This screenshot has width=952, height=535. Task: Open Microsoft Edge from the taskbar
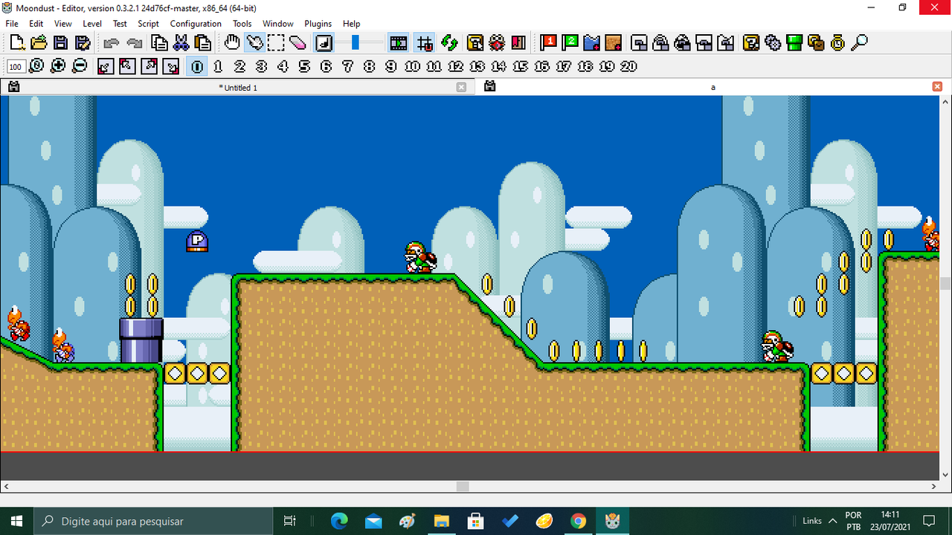pos(339,521)
